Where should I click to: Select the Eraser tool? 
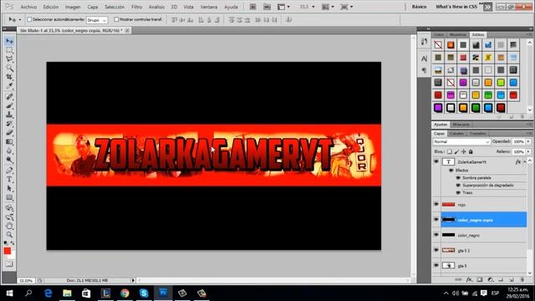pos(9,132)
